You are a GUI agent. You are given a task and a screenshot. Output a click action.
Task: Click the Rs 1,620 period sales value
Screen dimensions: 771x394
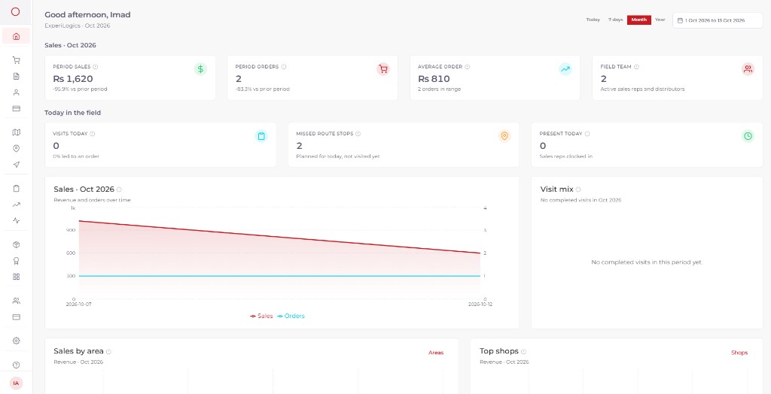(x=73, y=79)
